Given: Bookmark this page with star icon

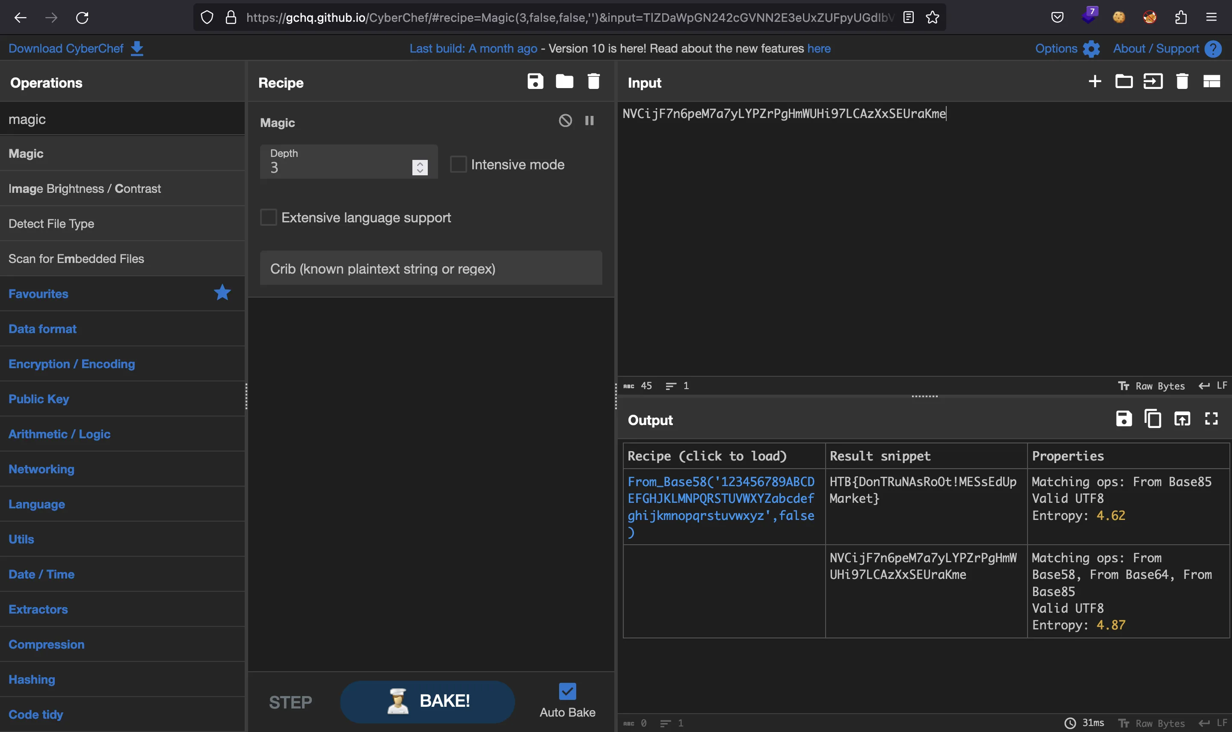Looking at the screenshot, I should click(932, 17).
